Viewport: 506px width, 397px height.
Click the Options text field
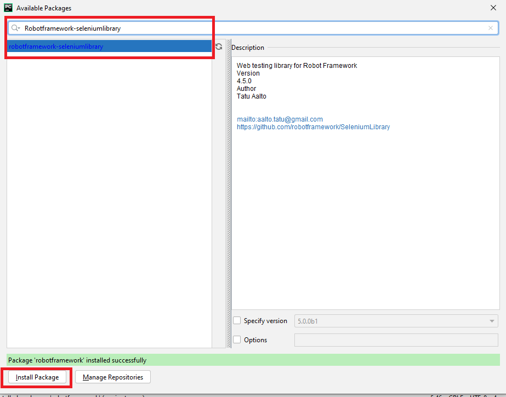(396, 340)
